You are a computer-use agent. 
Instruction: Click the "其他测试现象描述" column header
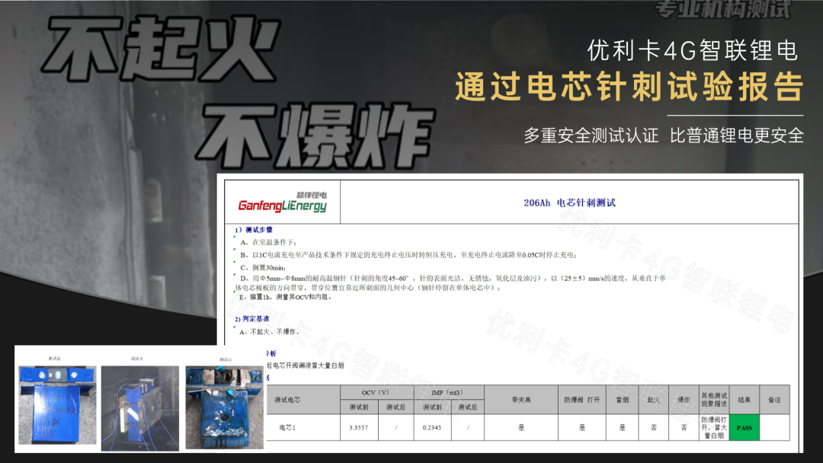point(714,400)
